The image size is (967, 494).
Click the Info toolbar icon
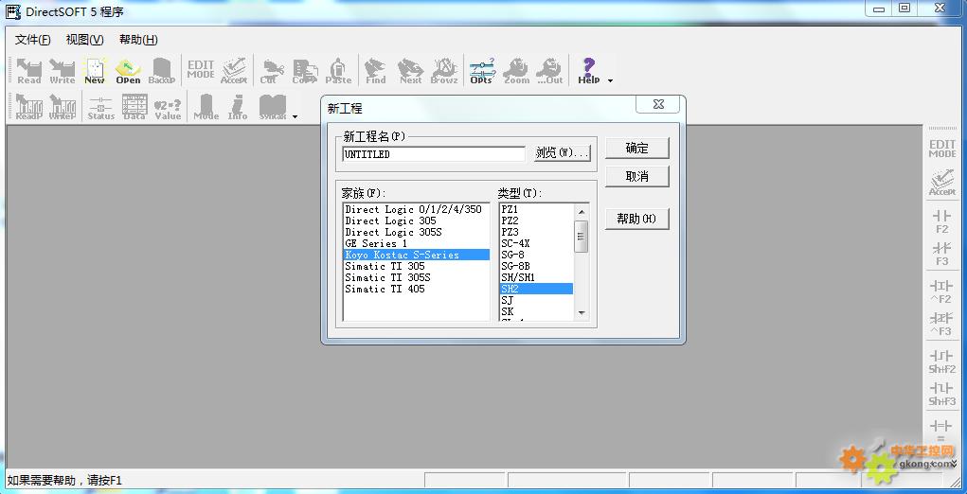pos(238,107)
